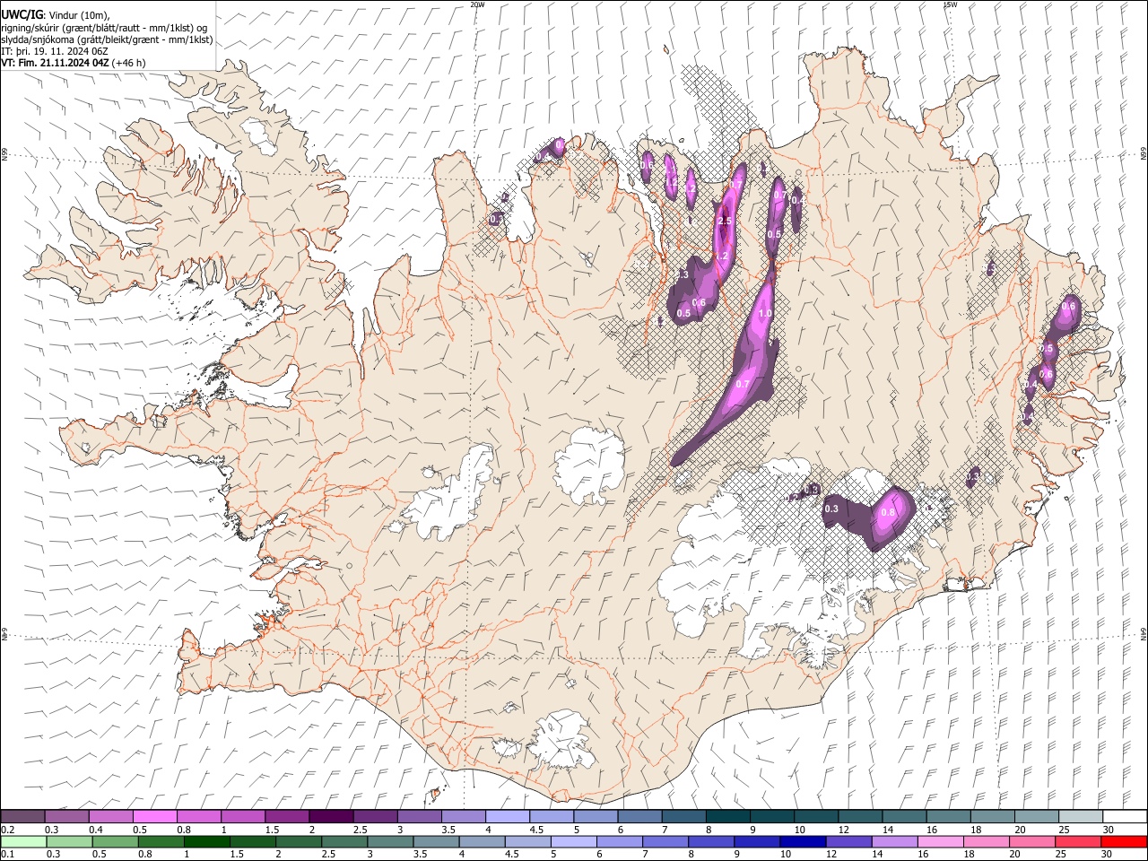This screenshot has width=1148, height=861.
Task: Click the light pink 16 rain-scale swatch
Action: click(940, 842)
